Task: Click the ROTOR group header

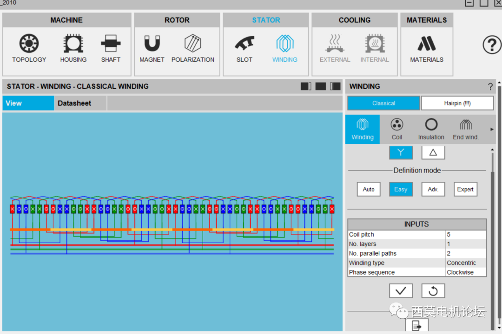Action: (177, 20)
